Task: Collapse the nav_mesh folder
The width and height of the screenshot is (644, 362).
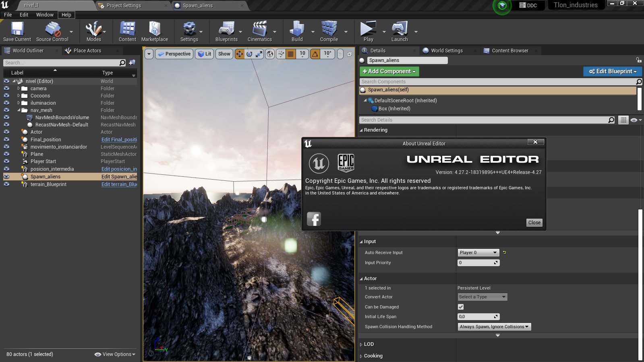Action: click(x=19, y=110)
